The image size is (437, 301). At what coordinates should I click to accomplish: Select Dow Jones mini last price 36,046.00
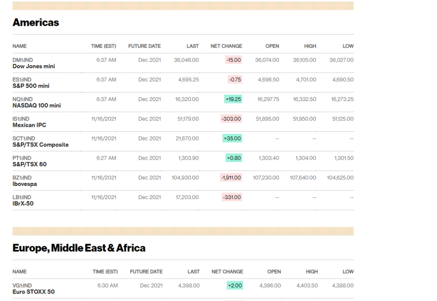point(187,60)
